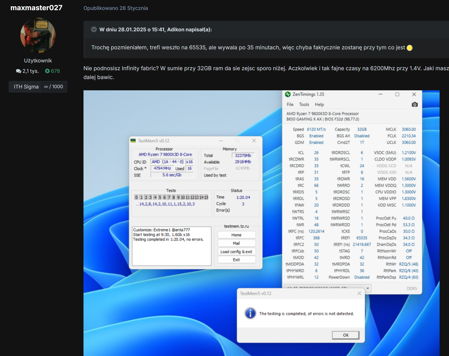Screen dimensions: 449x356
Task: Click 'Load config & exit' in TestMem5
Action: [236, 252]
